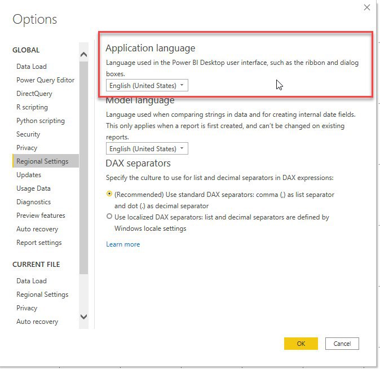Follow the Learn more link

coord(123,244)
